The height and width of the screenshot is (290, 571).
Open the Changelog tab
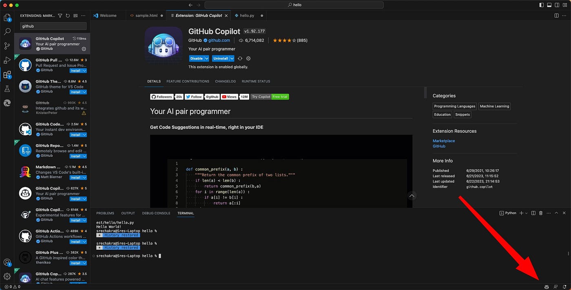pyautogui.click(x=226, y=81)
